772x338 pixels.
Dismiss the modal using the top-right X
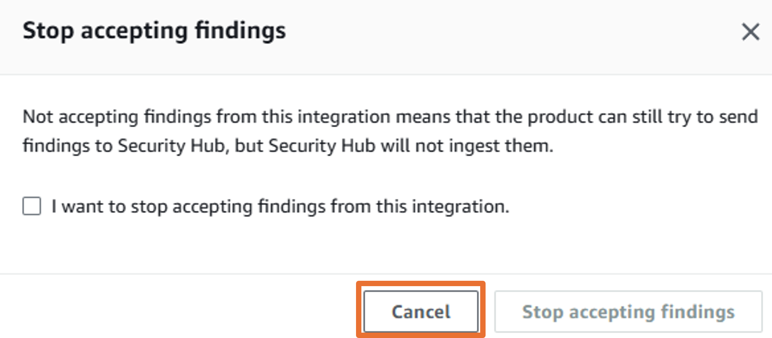(x=750, y=31)
